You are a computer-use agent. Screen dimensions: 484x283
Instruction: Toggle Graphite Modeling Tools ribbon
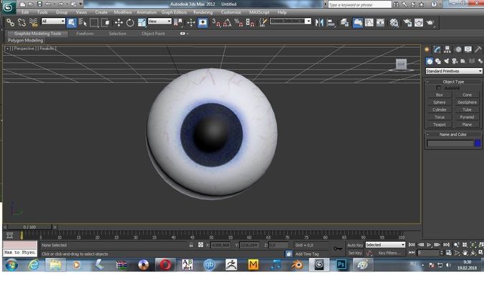point(358,22)
